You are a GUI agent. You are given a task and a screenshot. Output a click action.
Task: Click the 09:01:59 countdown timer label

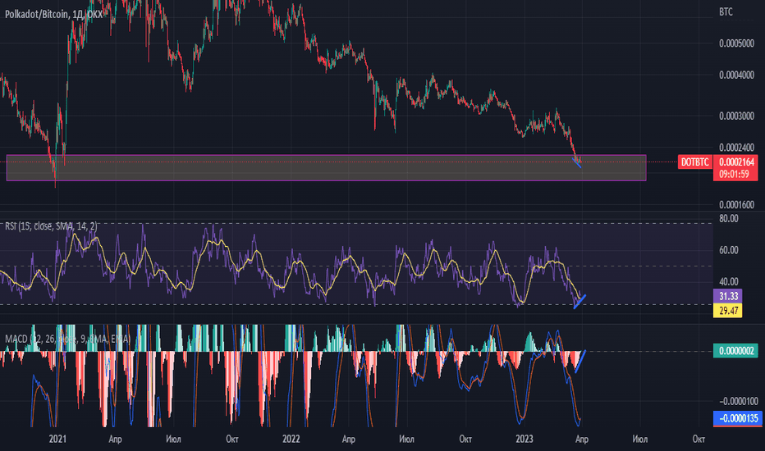point(734,174)
